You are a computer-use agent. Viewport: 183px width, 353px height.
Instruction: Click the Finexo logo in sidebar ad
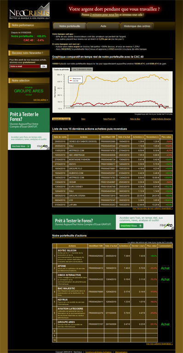[x=42, y=146]
